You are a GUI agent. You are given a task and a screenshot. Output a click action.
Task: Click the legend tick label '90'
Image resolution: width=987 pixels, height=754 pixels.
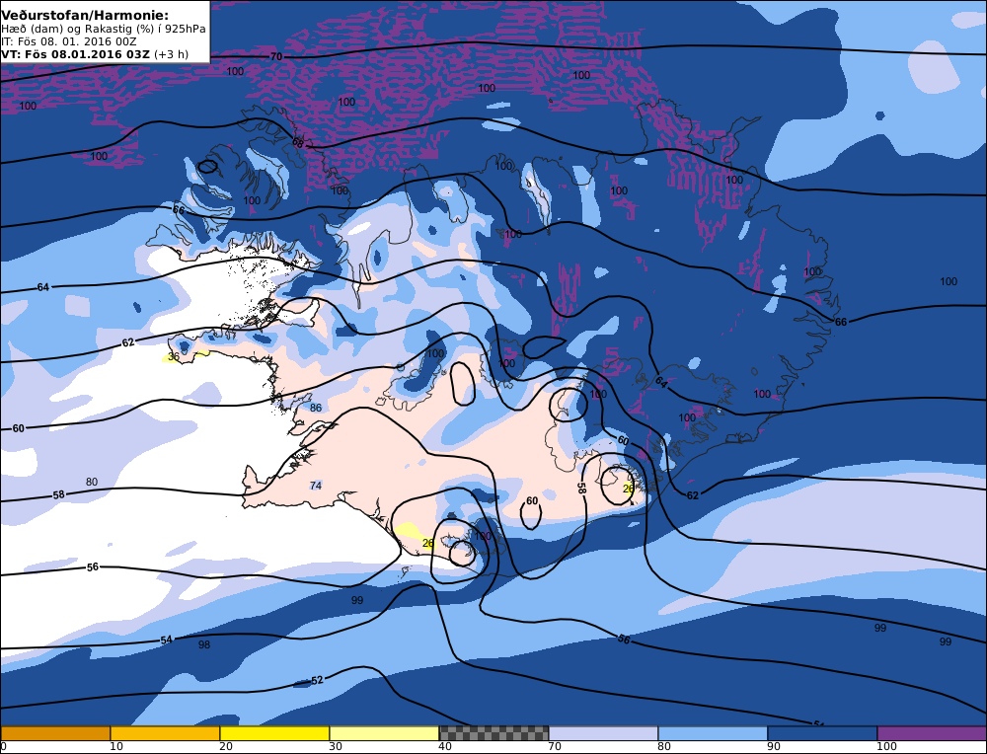coord(774,746)
